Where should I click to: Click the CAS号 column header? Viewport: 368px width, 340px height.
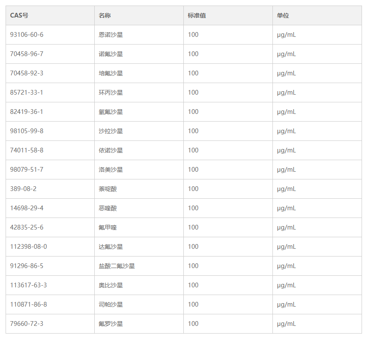pos(19,15)
